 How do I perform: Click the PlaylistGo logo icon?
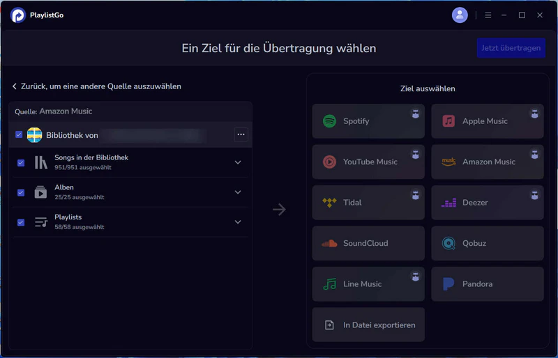(x=18, y=15)
